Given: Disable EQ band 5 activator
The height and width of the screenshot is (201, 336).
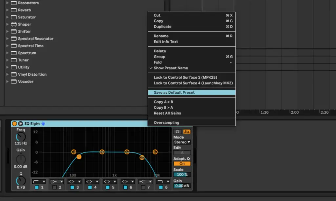Looking at the screenshot, I should point(108,187).
